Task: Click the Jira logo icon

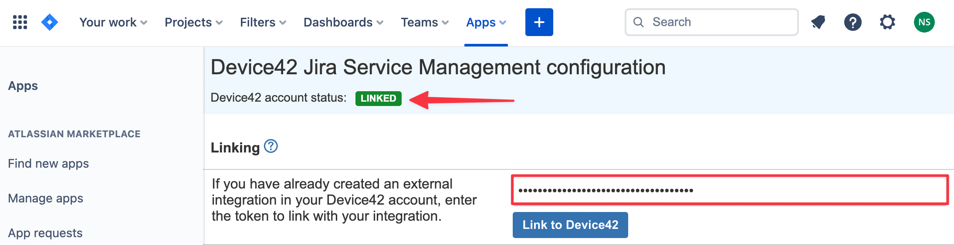Action: pyautogui.click(x=50, y=22)
